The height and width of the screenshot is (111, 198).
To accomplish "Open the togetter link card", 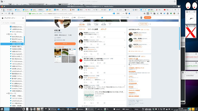I will coord(105,96).
